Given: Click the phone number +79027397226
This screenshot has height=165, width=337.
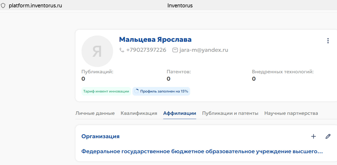Looking at the screenshot, I should click(146, 50).
